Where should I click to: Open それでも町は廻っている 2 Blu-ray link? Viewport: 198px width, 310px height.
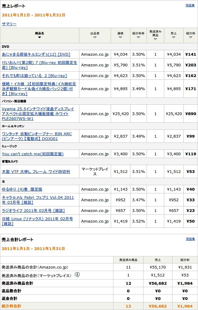34,76
